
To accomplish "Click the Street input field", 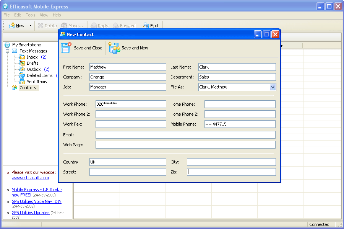I will 128,172.
